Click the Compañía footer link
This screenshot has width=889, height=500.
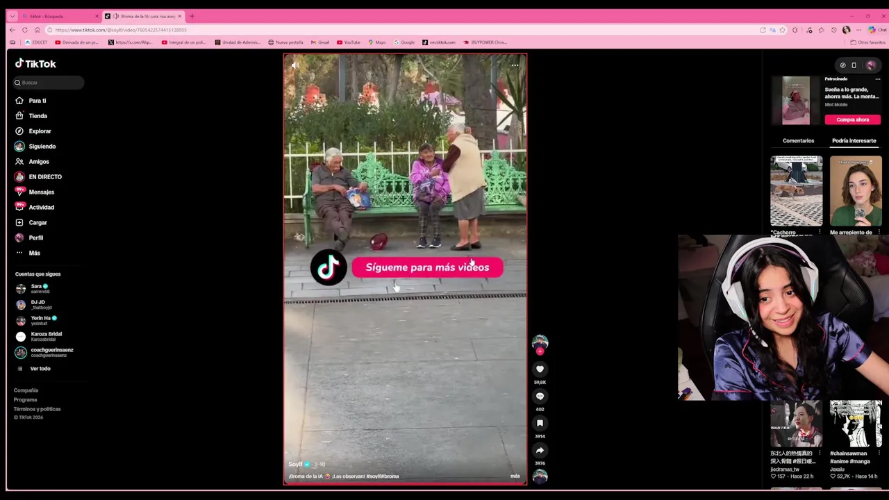coord(26,390)
